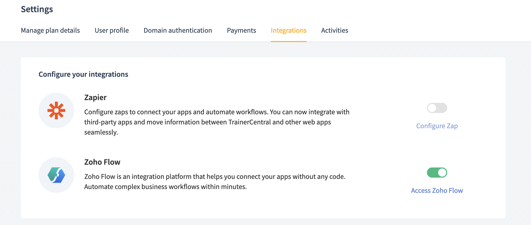This screenshot has width=531, height=225.
Task: Disable the Zoho Flow integration toggle
Action: click(437, 173)
